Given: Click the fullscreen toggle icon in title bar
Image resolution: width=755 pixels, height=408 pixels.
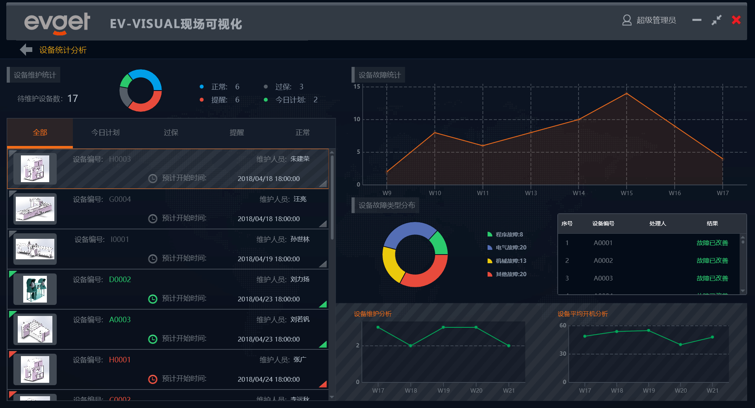Looking at the screenshot, I should [x=716, y=20].
